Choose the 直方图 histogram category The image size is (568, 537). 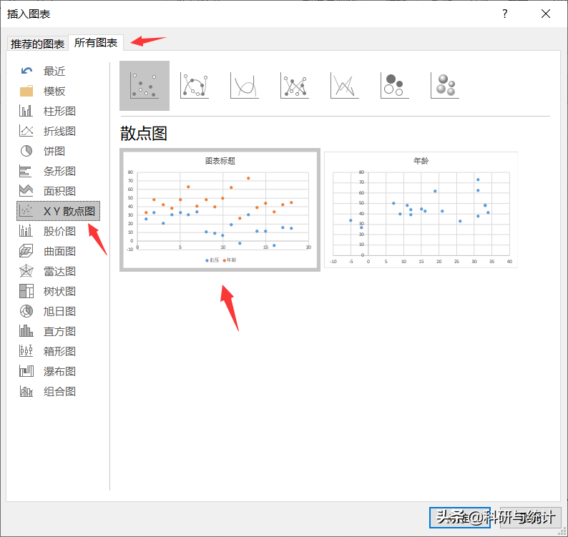point(59,331)
